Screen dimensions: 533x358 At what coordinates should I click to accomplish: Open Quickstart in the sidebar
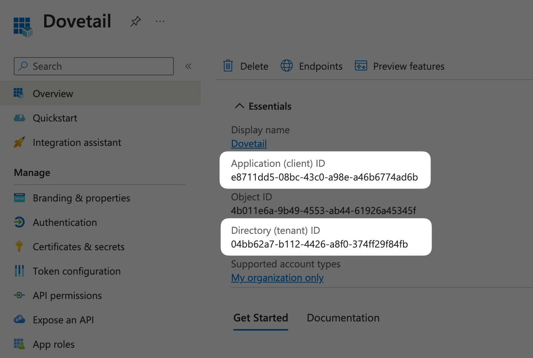point(55,118)
